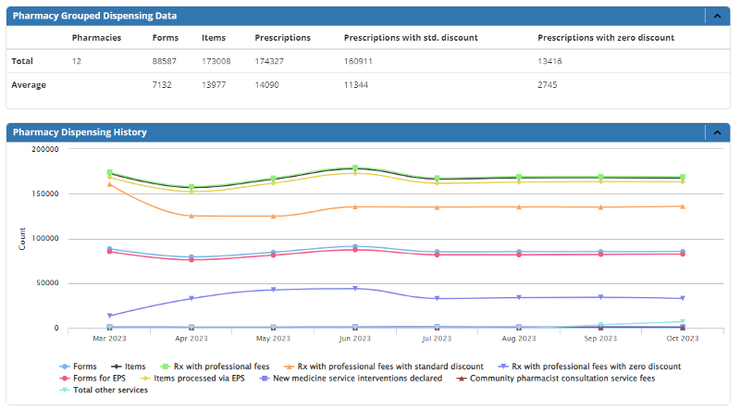Collapse the Pharmacy Grouped Dispensing Data panel
Viewport: 740px width, 411px height.
pyautogui.click(x=717, y=16)
